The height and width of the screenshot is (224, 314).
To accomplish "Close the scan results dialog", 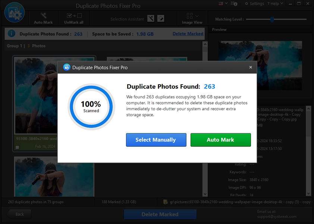I will click(x=251, y=67).
